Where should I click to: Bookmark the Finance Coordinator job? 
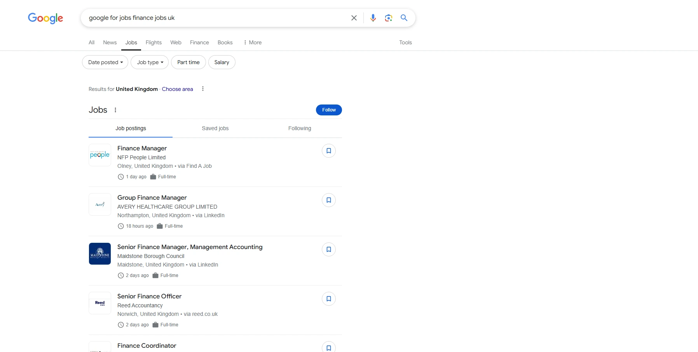[x=329, y=347]
